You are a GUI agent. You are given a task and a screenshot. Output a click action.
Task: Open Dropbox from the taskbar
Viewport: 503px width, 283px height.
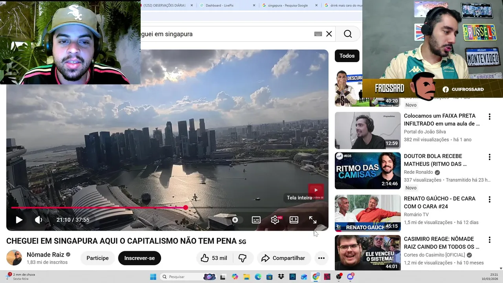[281, 277]
